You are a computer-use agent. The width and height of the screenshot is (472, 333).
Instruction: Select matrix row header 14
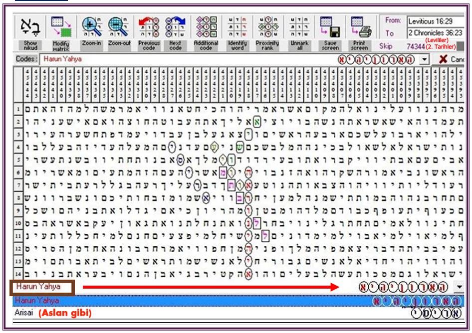click(18, 274)
